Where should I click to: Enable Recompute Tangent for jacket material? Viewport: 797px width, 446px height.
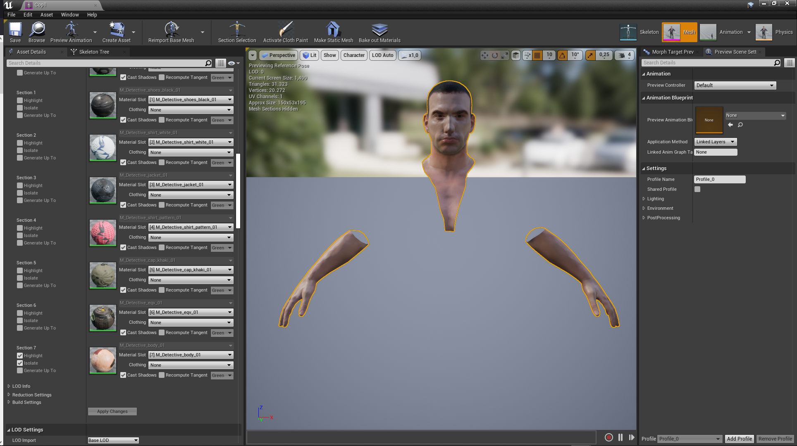tap(162, 205)
